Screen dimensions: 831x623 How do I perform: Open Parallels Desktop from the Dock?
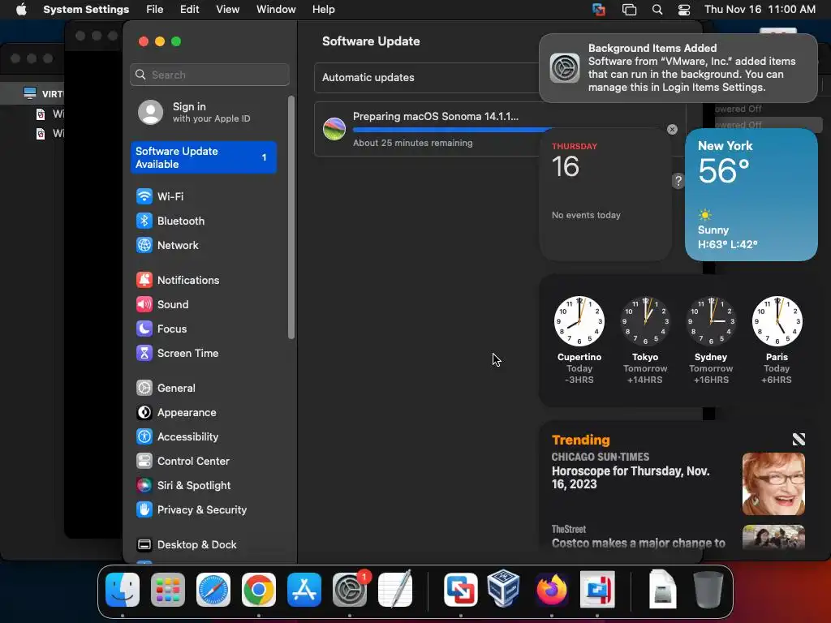pyautogui.click(x=597, y=590)
